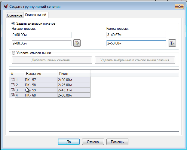
Task: Click pick-station icon beside end station field
Action: pos(172,43)
